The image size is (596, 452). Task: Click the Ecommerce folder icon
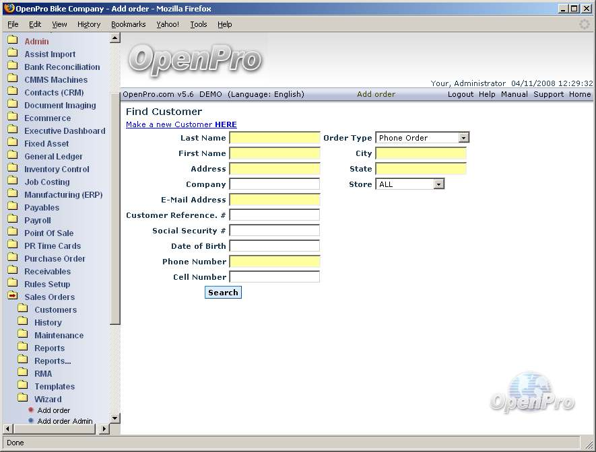pos(12,118)
